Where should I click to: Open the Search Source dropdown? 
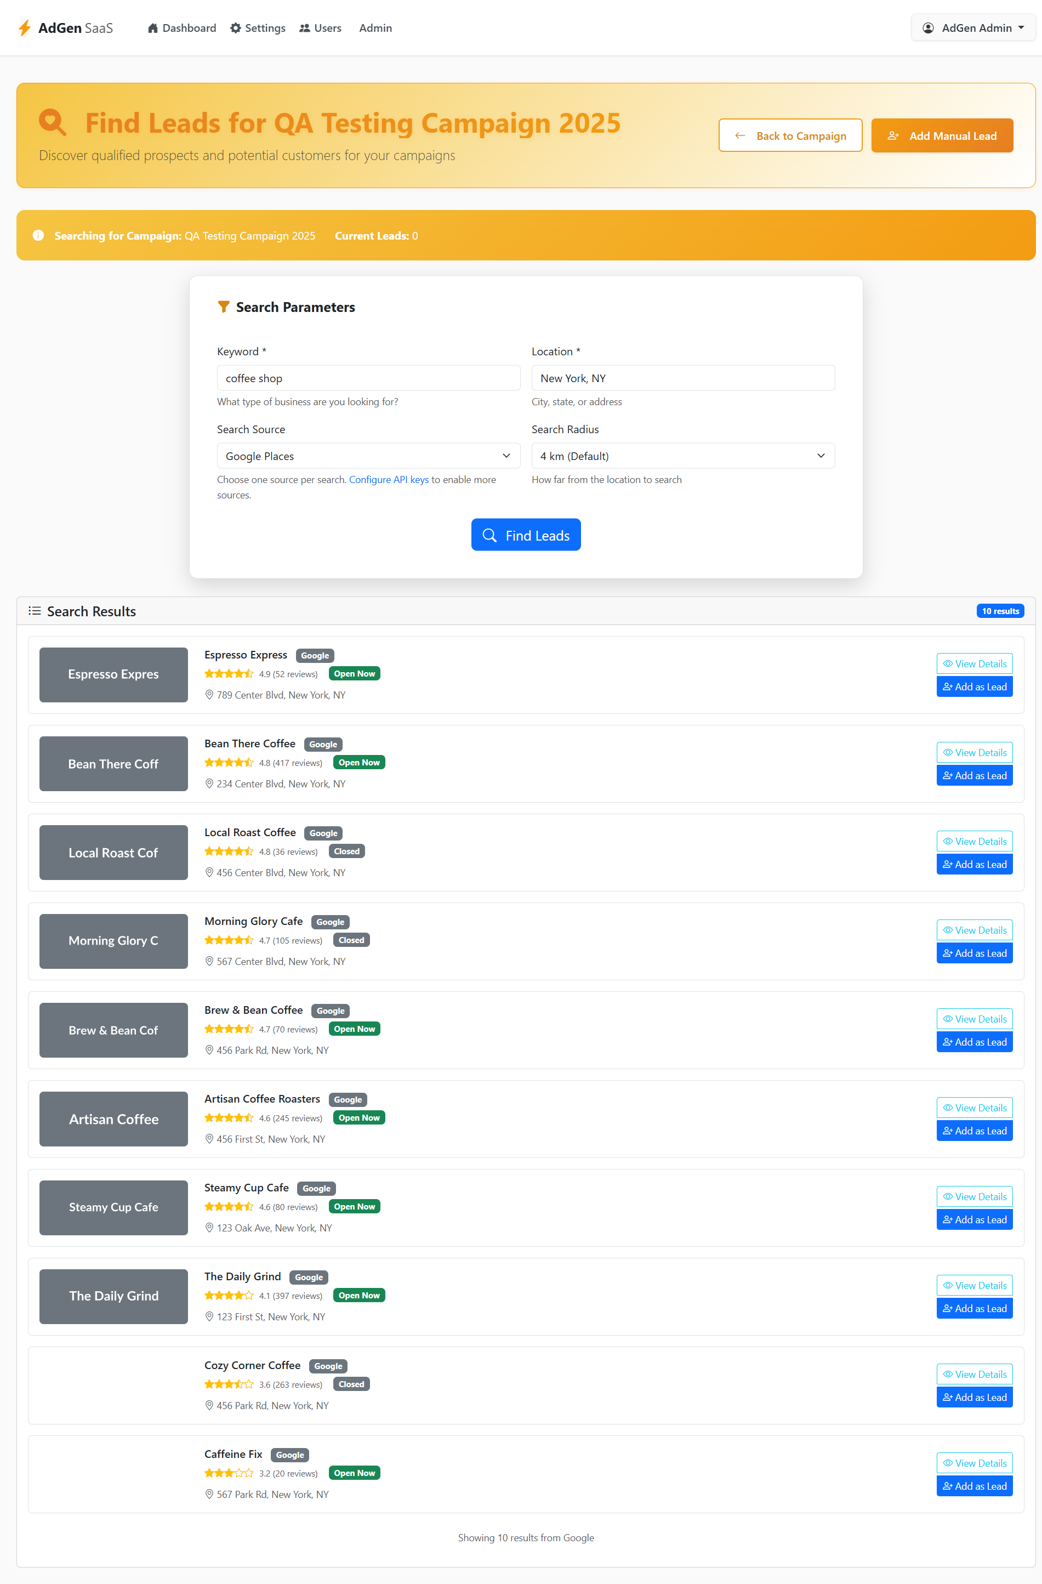coord(369,456)
